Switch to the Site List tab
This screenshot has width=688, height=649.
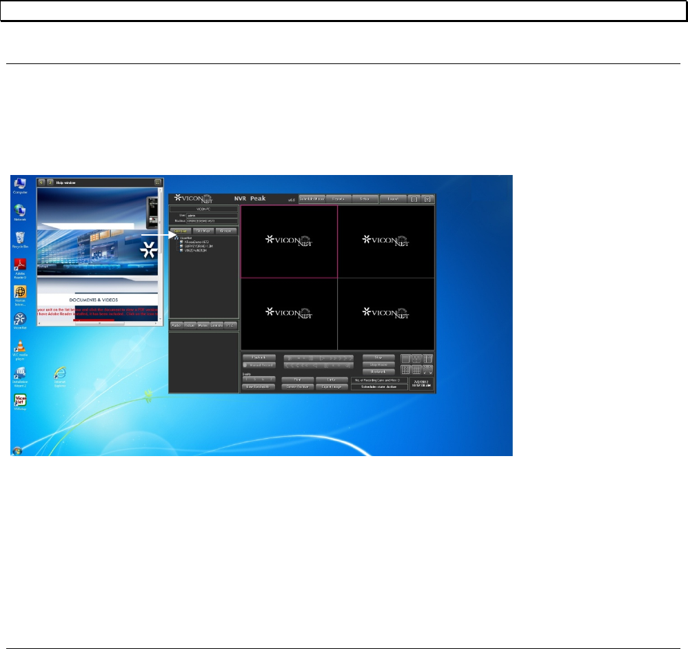click(181, 231)
